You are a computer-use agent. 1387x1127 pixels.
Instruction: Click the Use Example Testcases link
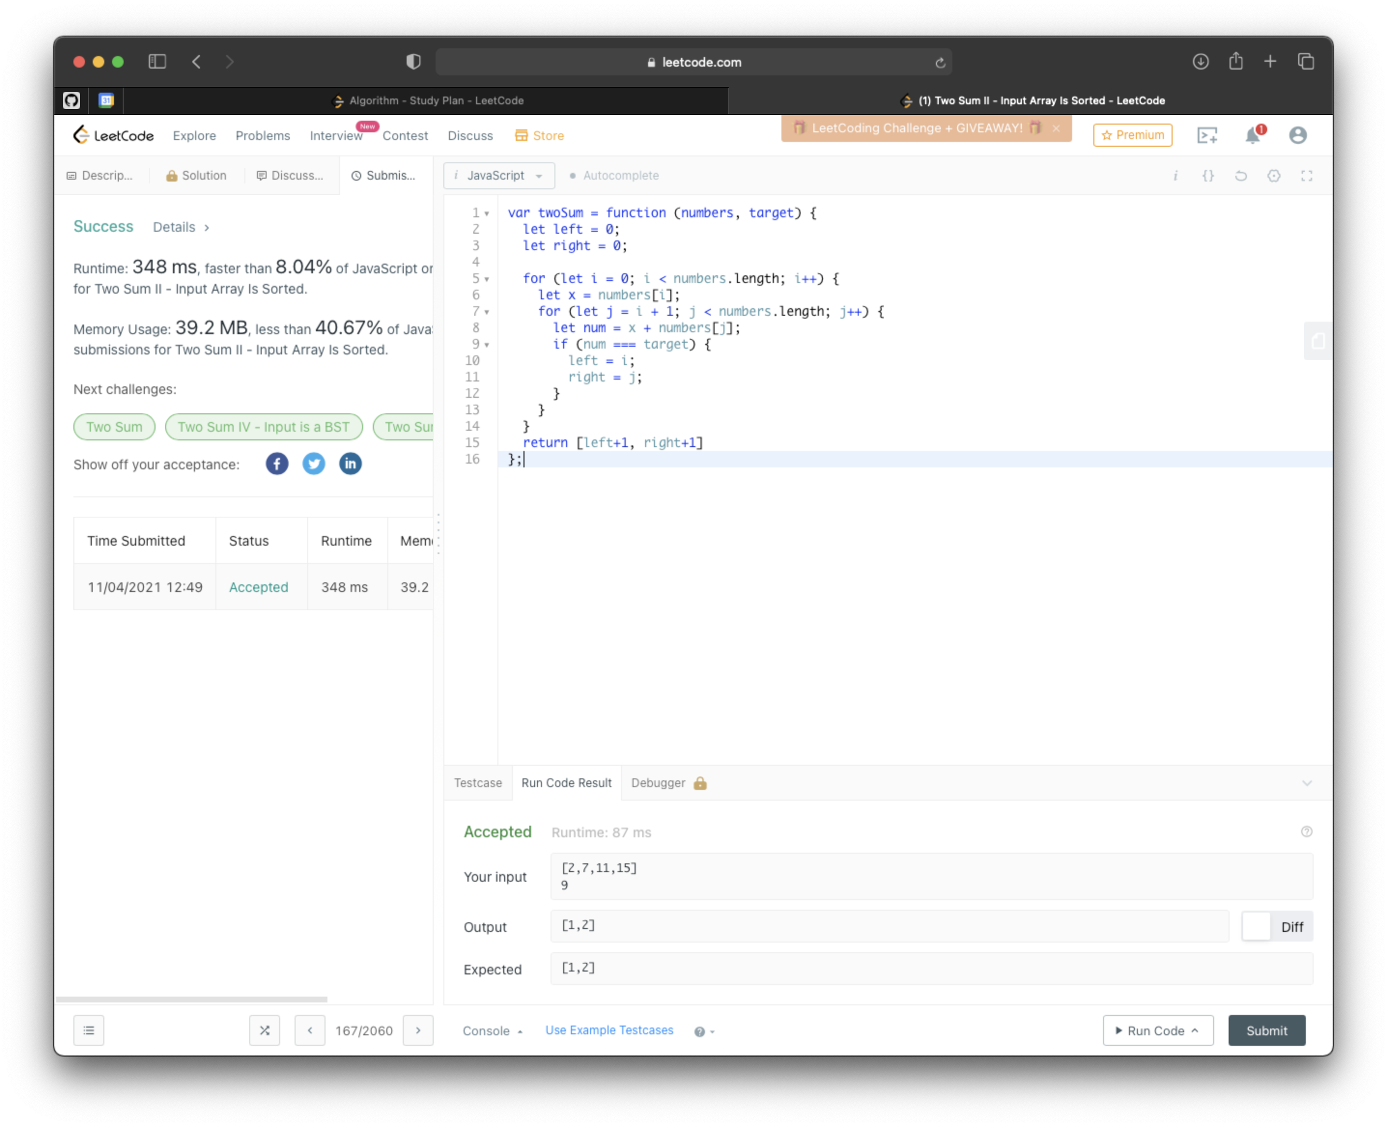pos(609,1030)
